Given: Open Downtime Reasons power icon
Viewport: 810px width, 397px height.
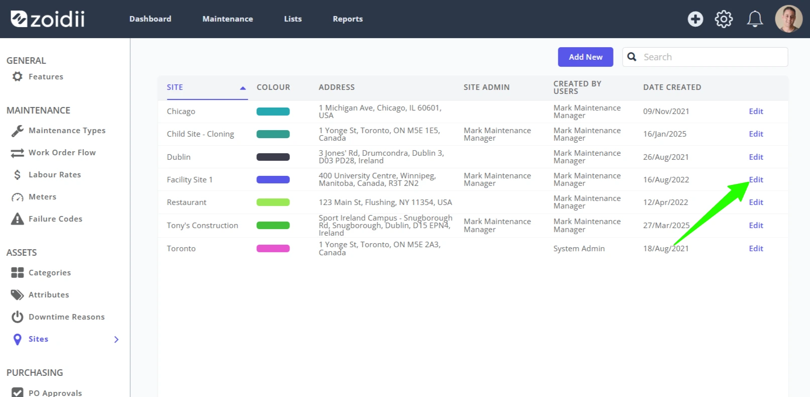Looking at the screenshot, I should tap(18, 317).
